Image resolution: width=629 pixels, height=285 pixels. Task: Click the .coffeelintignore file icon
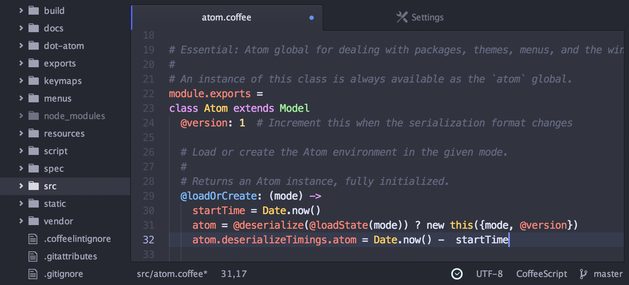coord(33,239)
